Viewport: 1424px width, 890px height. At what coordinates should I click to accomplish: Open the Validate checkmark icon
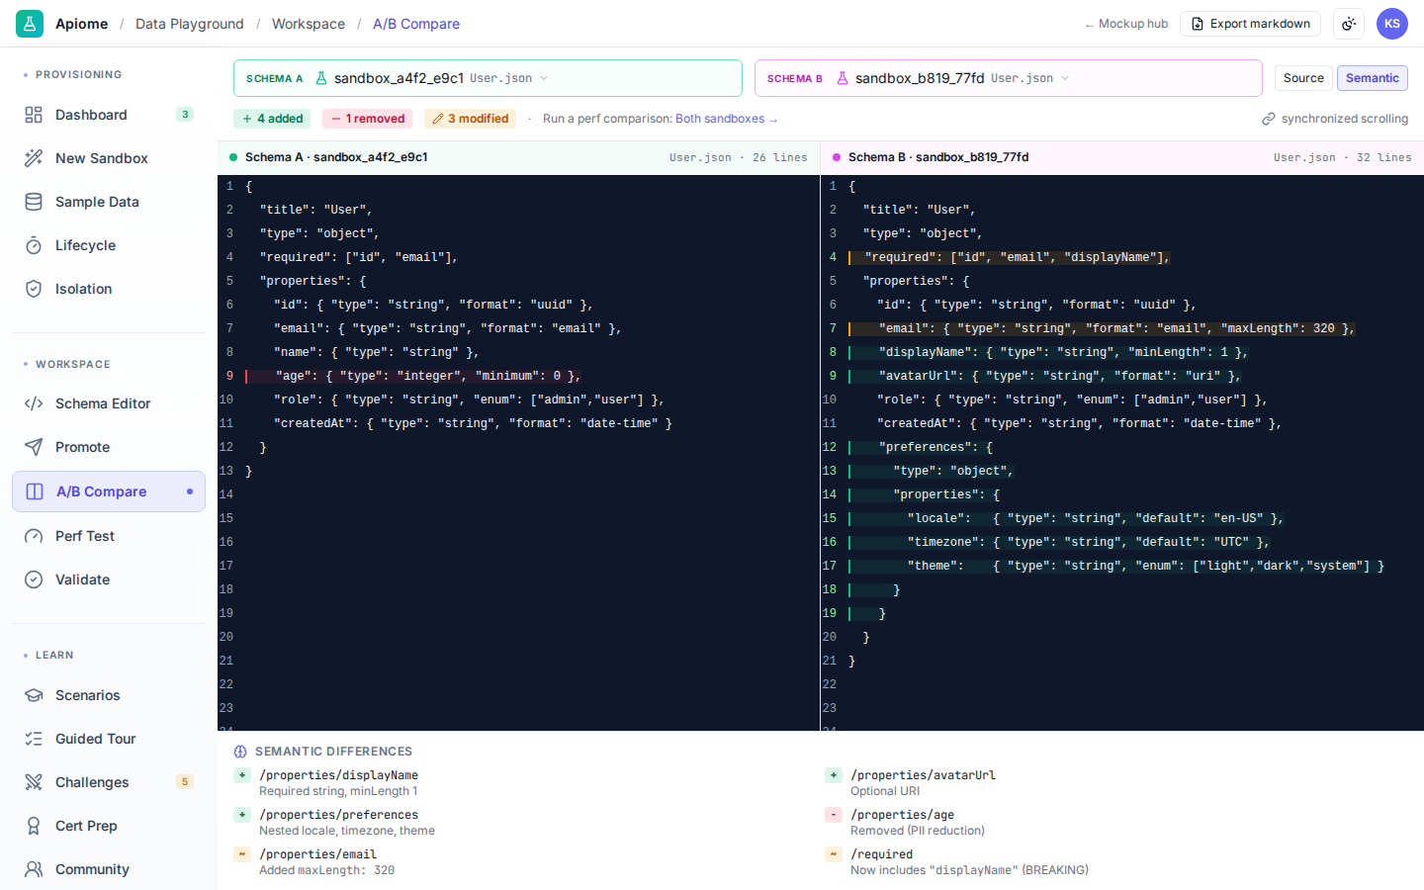(x=34, y=579)
